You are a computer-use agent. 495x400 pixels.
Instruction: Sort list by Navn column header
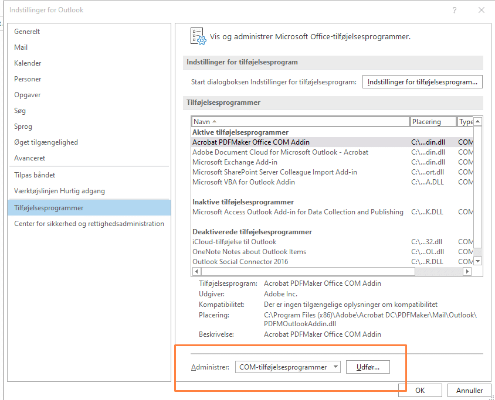[300, 122]
